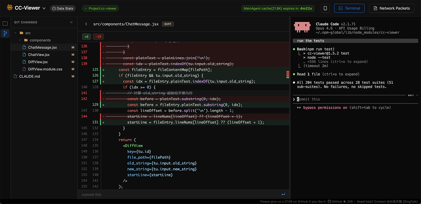Open Data Stats
The height and width of the screenshot is (204, 421).
click(63, 8)
